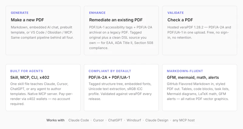This screenshot has width=243, height=129.
Task: Open Remediate an existing PDF heading
Action: click(116, 20)
